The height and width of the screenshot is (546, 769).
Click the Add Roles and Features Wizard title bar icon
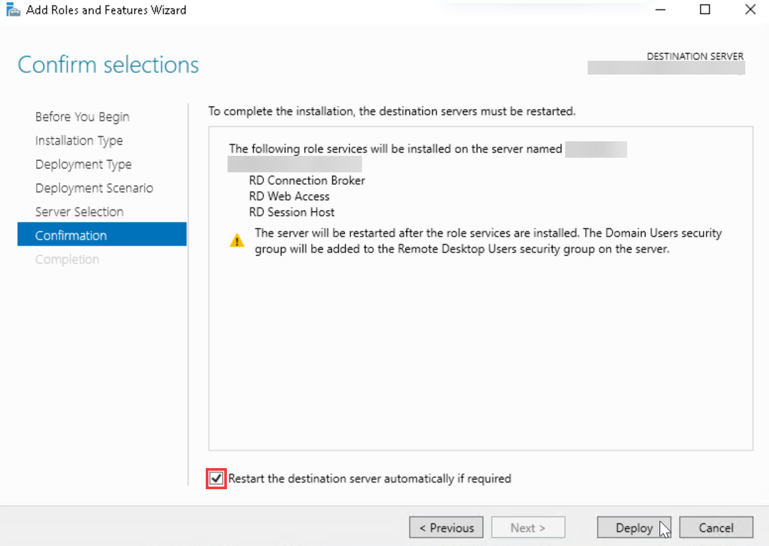click(13, 9)
